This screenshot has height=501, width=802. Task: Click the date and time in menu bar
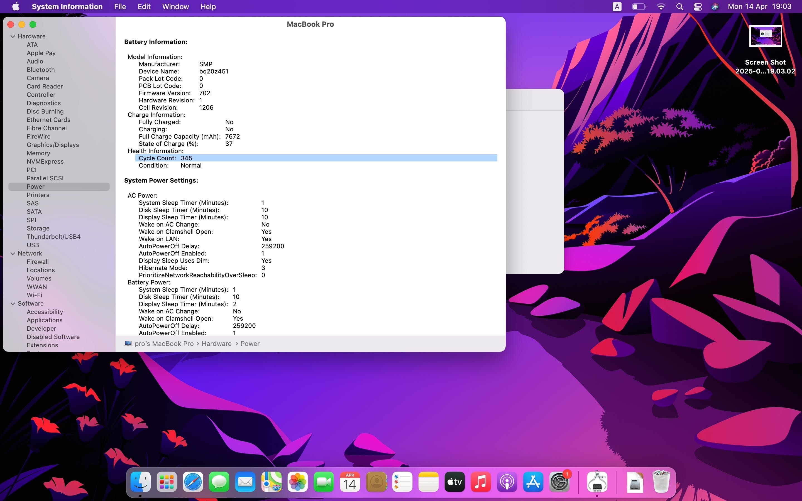tap(759, 7)
